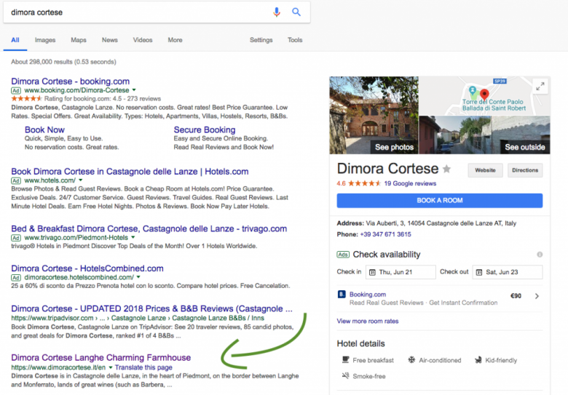568x395 pixels.
Task: Click the Ad badge on booking.com result
Action: [15, 90]
